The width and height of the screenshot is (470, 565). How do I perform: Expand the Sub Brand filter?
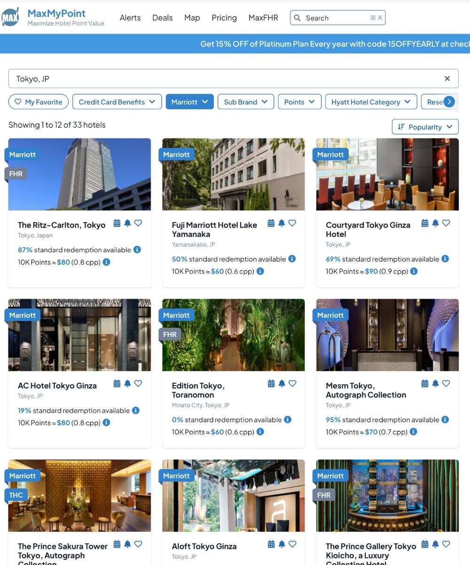point(246,102)
